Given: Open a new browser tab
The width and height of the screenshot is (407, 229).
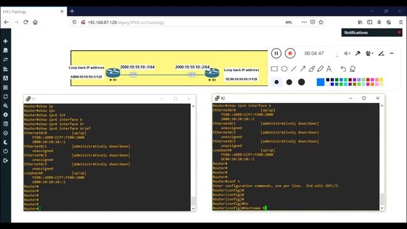Looking at the screenshot, I should (x=72, y=11).
